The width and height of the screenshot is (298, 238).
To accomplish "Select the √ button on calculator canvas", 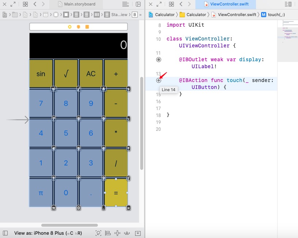I will click(x=66, y=73).
